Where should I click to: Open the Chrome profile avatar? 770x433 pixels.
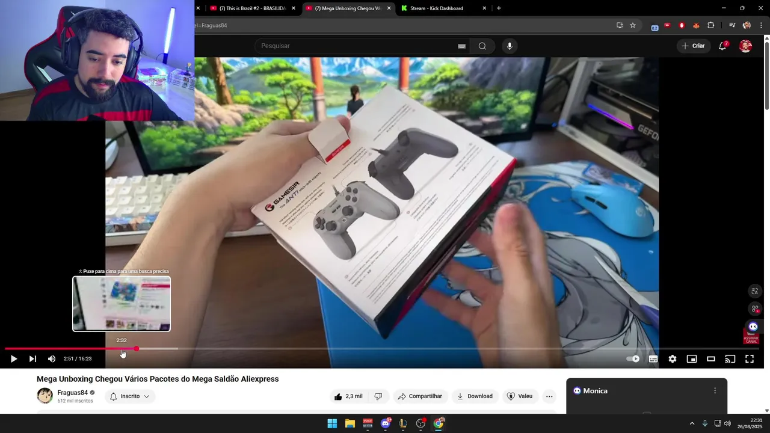tap(747, 25)
